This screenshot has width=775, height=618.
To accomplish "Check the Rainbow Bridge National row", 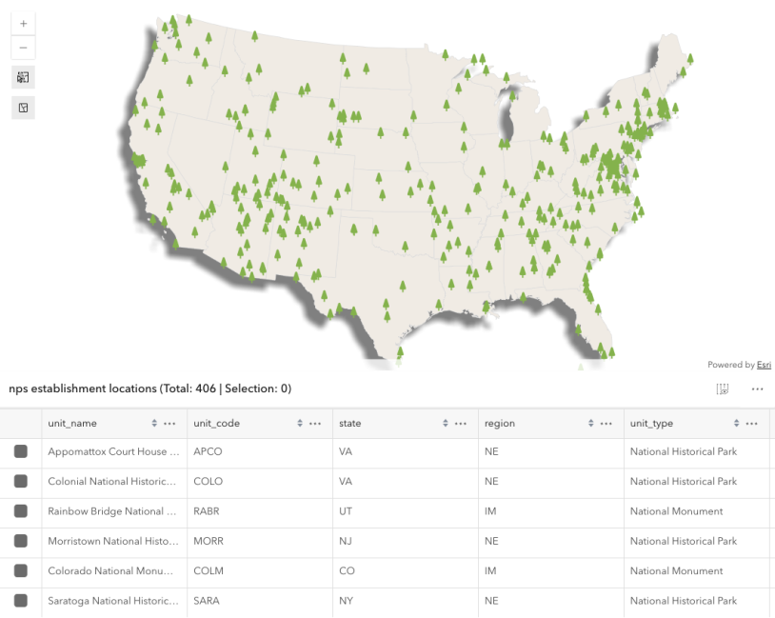I will 21,511.
